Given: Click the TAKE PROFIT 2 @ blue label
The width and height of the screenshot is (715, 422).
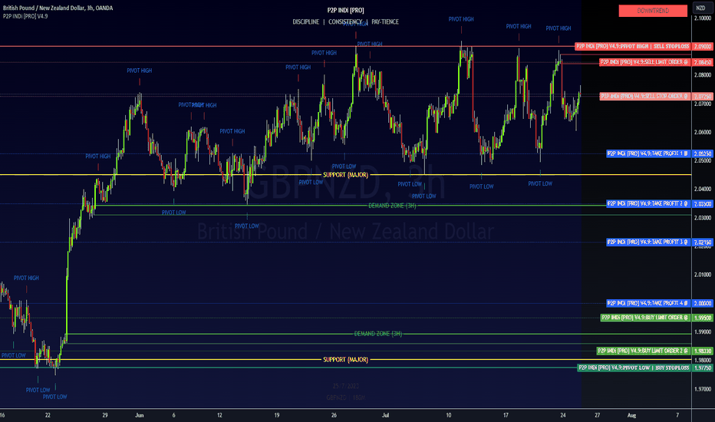Looking at the screenshot, I should [x=647, y=203].
